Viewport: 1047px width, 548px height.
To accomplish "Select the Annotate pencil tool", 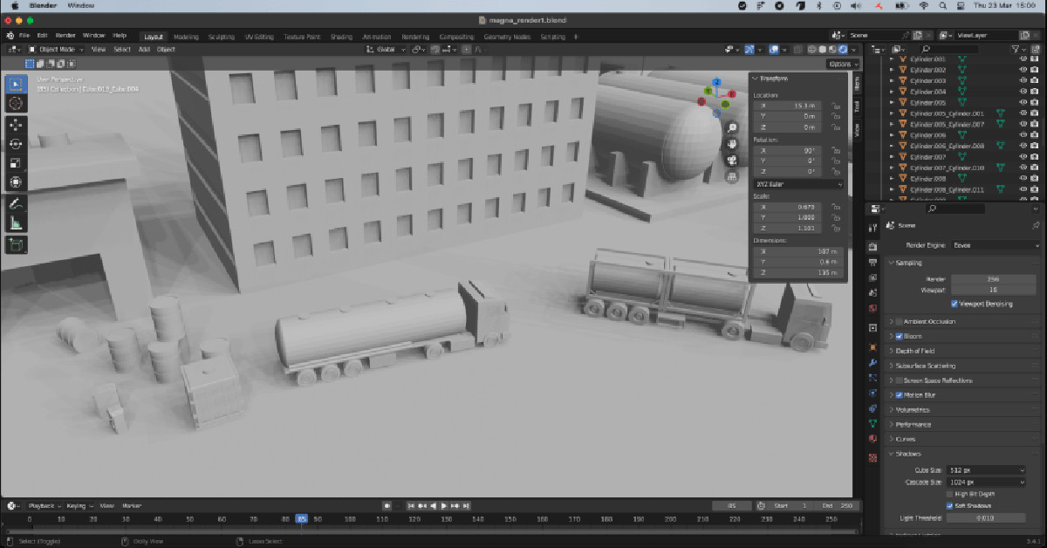I will [16, 203].
